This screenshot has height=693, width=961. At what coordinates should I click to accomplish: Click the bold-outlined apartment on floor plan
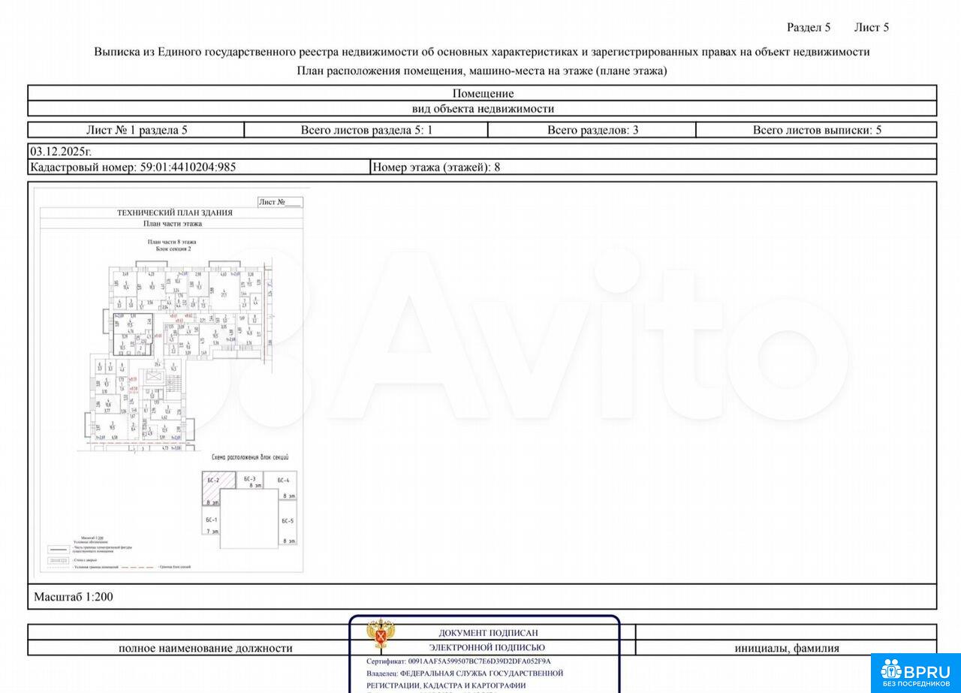coord(132,334)
